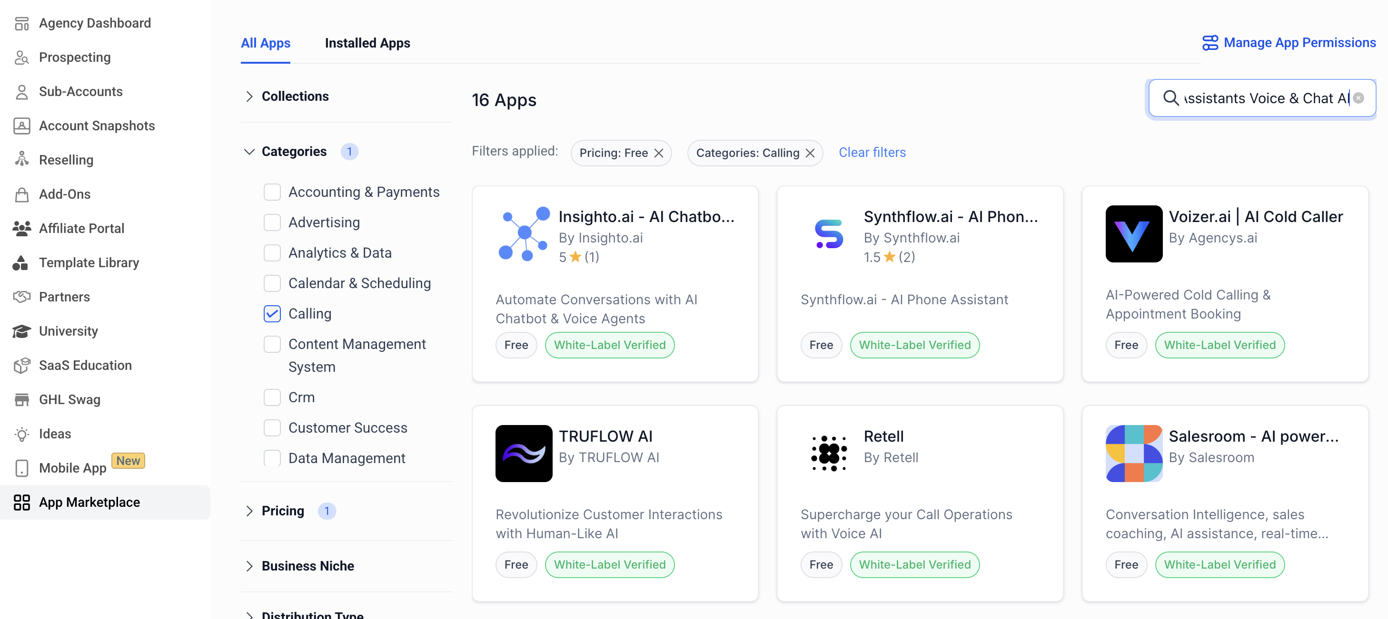Select the University sidebar icon
1388x619 pixels.
[21, 331]
